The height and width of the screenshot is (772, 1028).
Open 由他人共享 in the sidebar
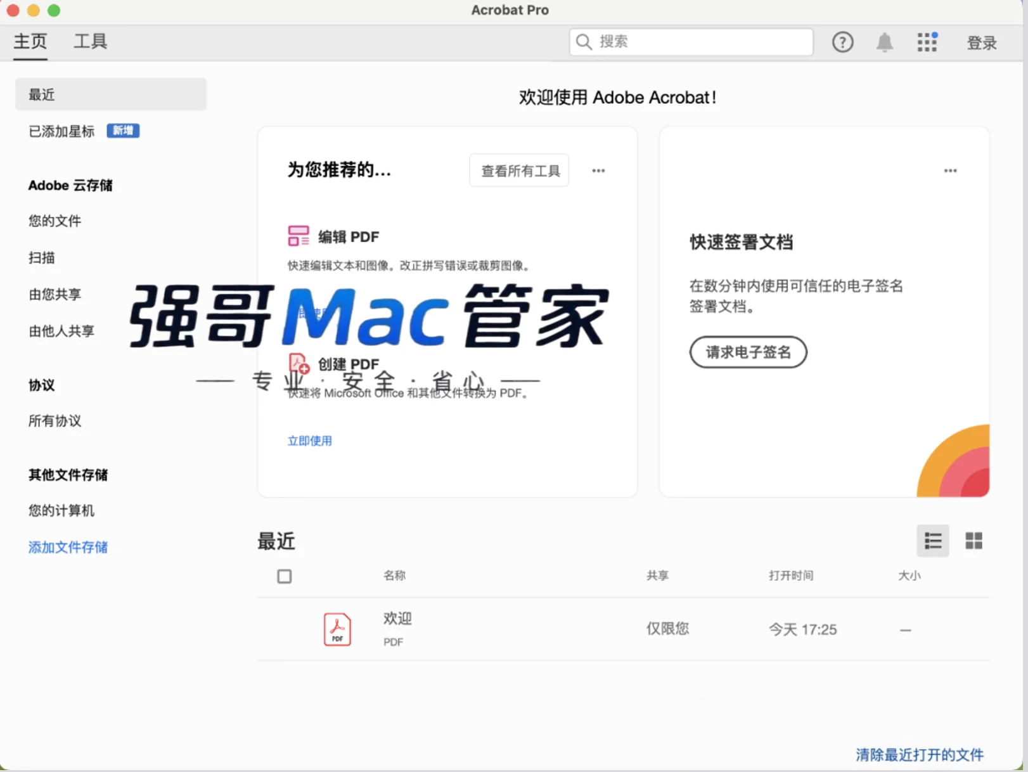[x=61, y=331]
